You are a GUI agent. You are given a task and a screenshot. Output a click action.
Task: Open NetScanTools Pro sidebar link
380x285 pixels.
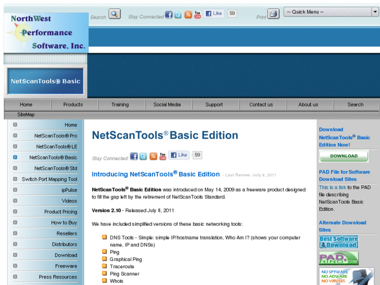56,136
